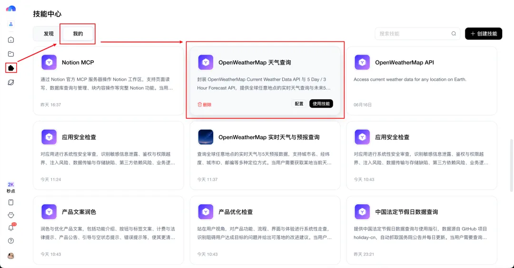Click 使用技能 on OpenWeatherMap 天气查询
Image resolution: width=514 pixels, height=268 pixels.
pos(321,104)
